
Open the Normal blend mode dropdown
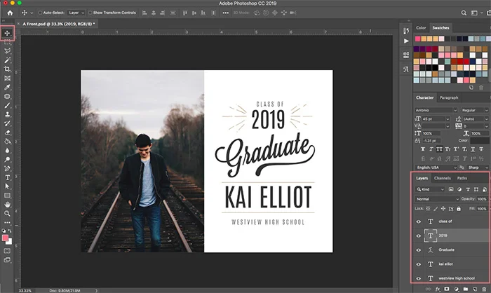437,199
